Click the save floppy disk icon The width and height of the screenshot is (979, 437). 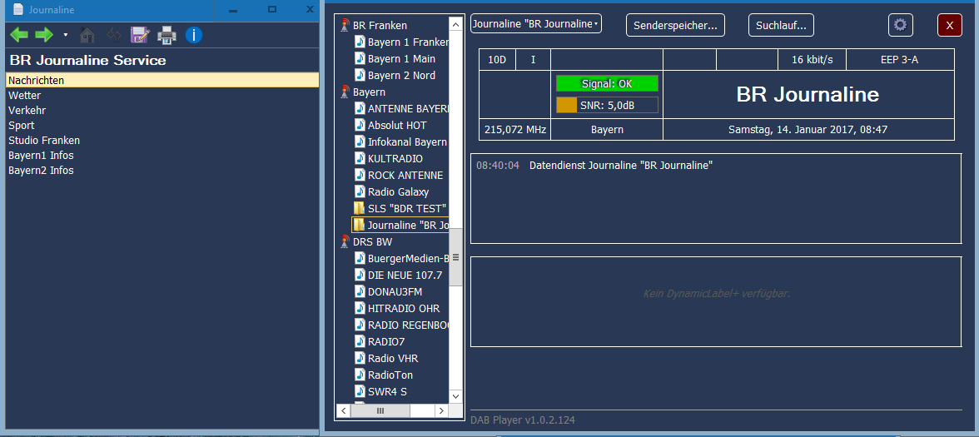pyautogui.click(x=139, y=35)
